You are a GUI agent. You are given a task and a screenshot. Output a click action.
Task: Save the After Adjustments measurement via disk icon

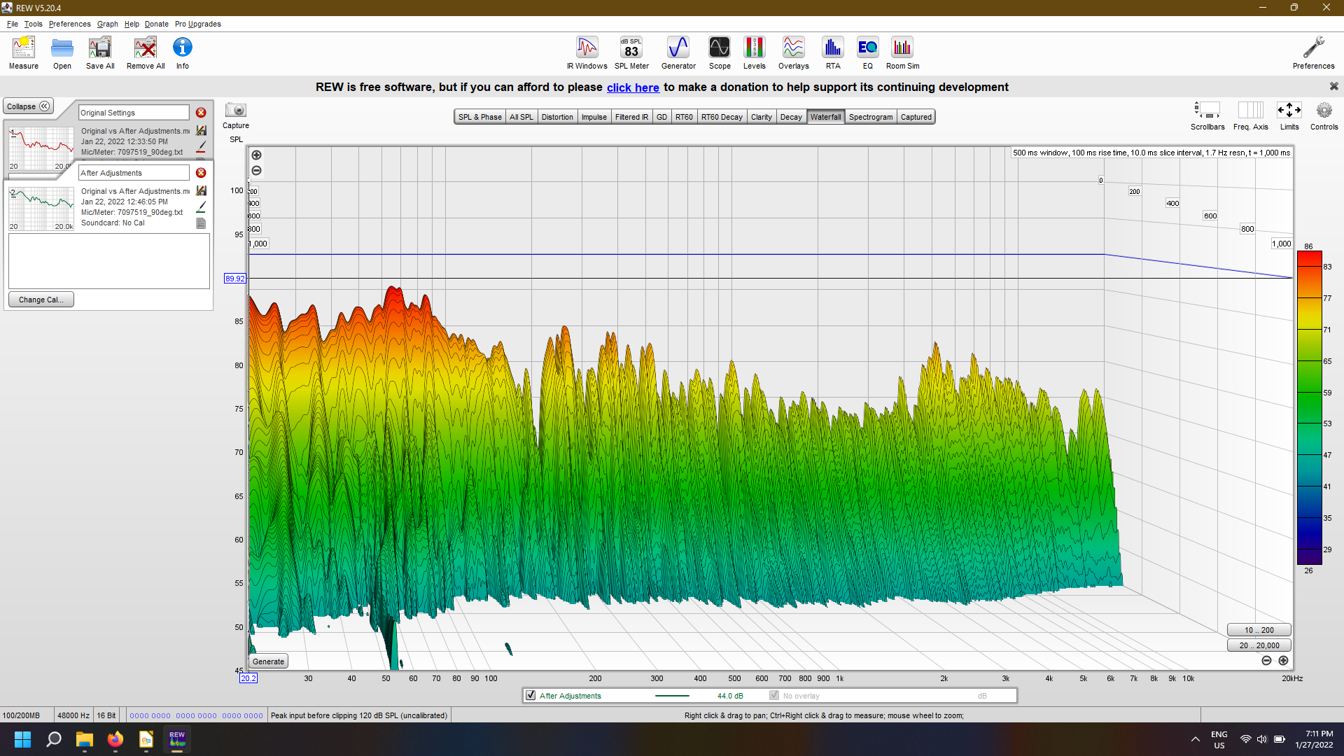202,191
